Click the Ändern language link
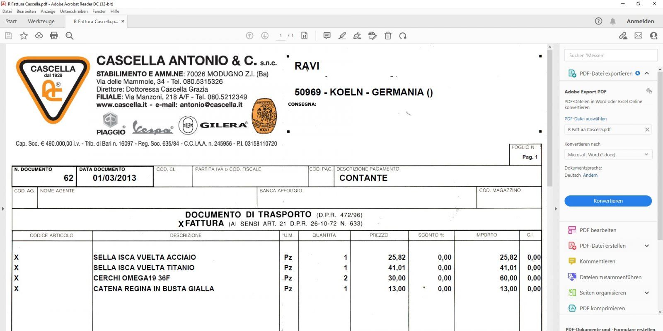The height and width of the screenshot is (331, 663). coord(590,175)
